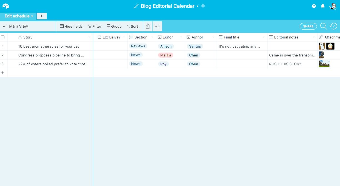
Task: Click the user profile avatar
Action: click(332, 6)
